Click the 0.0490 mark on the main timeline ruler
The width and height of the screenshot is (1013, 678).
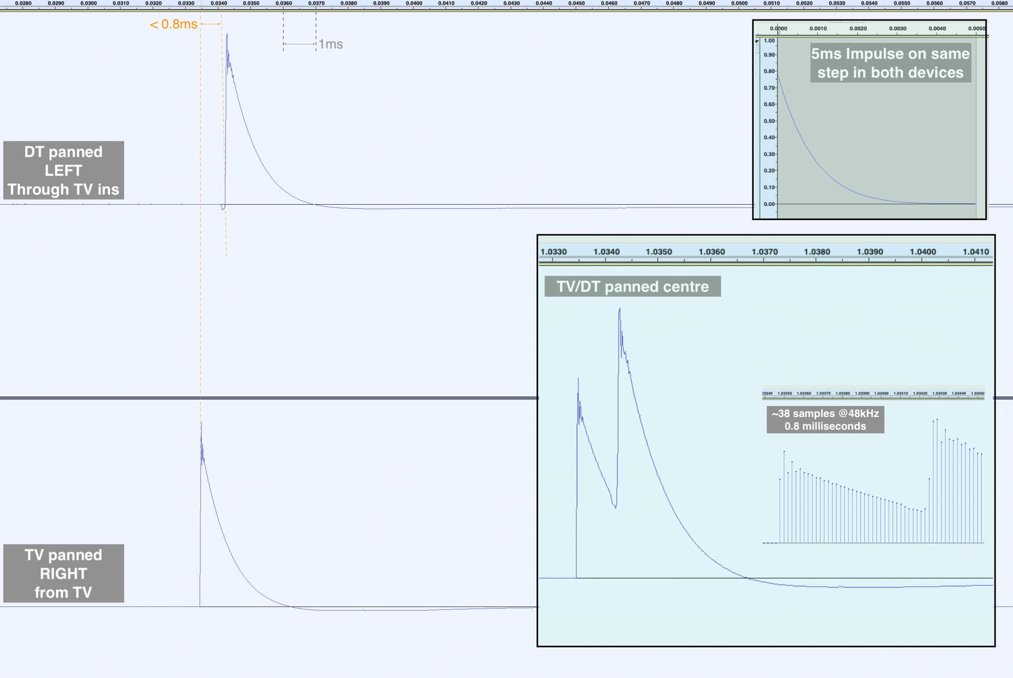click(707, 3)
